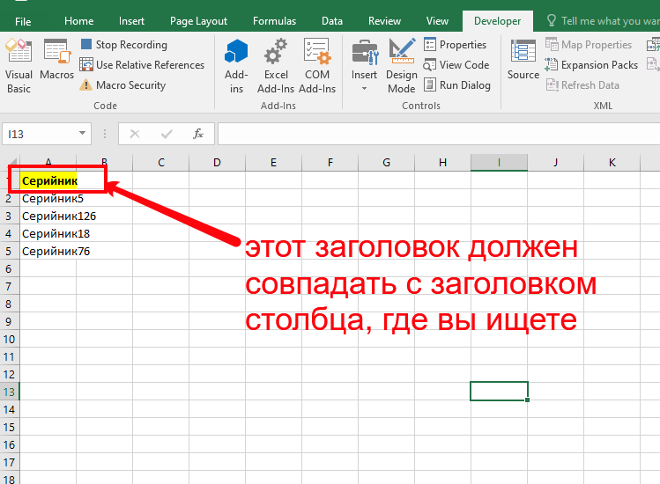Open the Visual Basic editor
Screen dimensions: 660x484
(19, 65)
